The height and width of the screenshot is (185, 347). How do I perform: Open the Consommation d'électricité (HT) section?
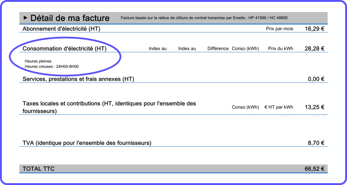(65, 48)
